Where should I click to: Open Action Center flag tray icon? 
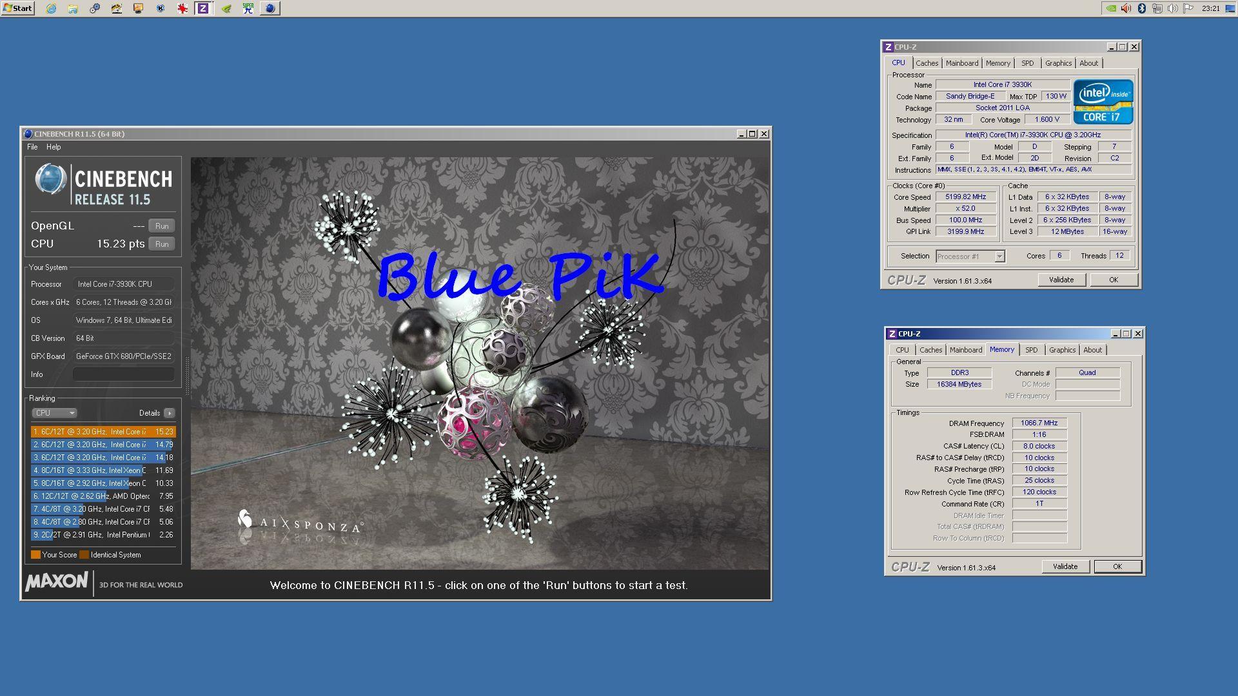coord(1188,8)
